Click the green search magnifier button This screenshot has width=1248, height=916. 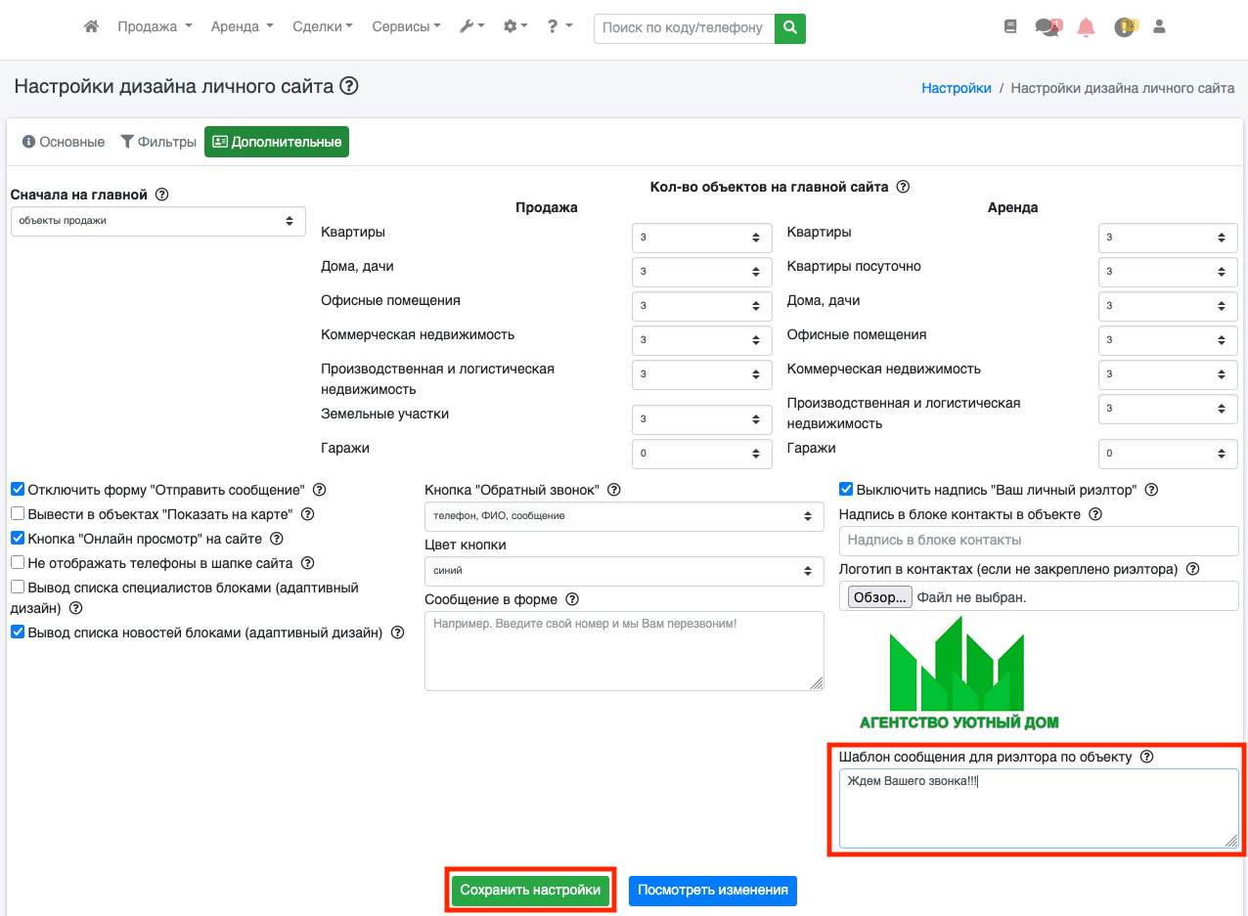click(789, 28)
